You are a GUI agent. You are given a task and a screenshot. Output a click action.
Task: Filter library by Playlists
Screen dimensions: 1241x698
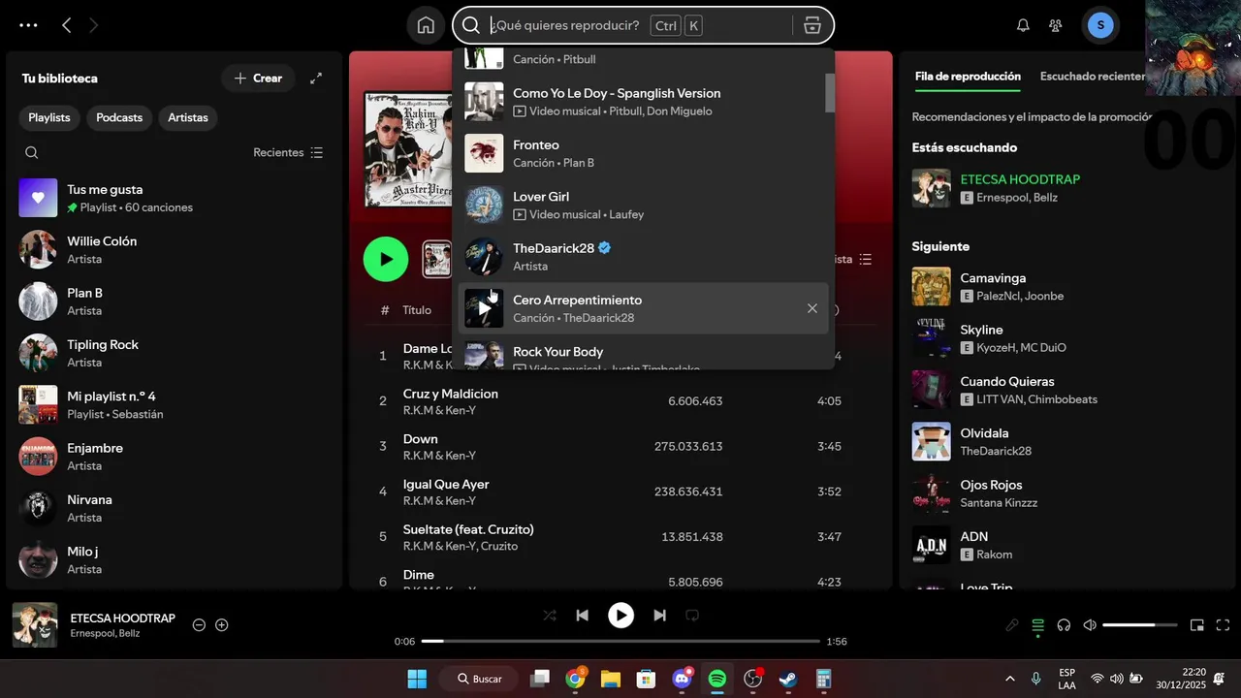(49, 117)
